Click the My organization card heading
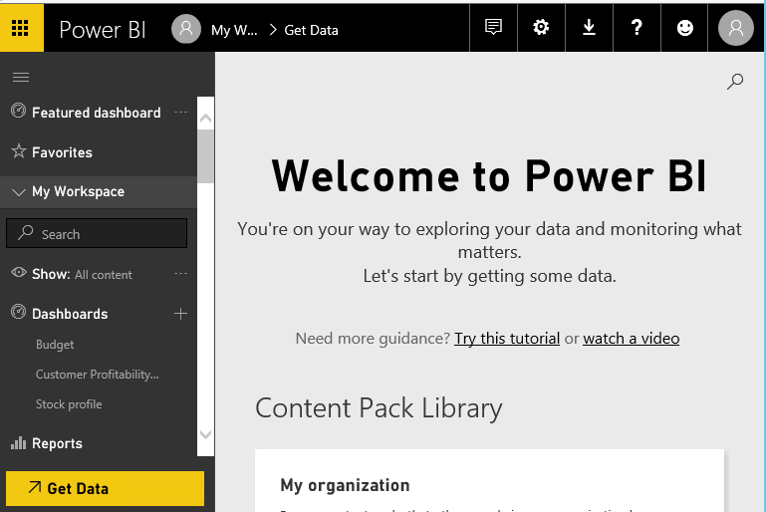Viewport: 766px width, 512px height. pyautogui.click(x=345, y=485)
